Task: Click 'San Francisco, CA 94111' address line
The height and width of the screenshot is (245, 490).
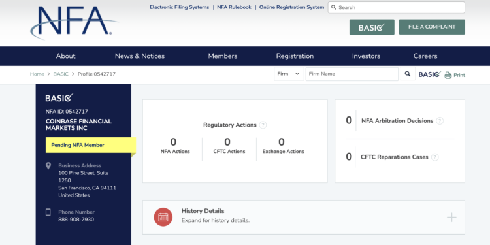Action: 87,188
